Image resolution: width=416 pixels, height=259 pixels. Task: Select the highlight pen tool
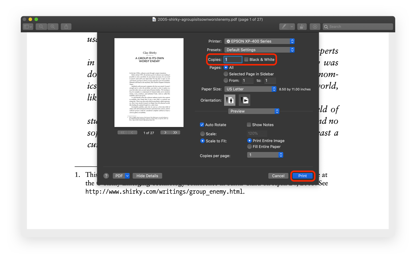284,27
